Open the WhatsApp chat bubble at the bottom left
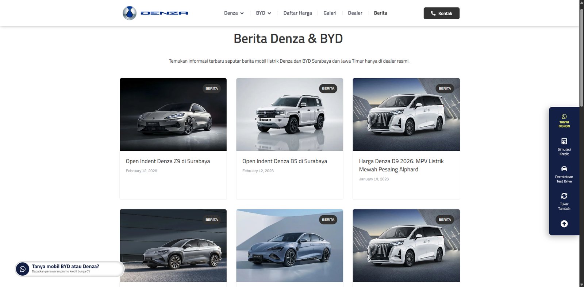The width and height of the screenshot is (584, 287). [23, 269]
